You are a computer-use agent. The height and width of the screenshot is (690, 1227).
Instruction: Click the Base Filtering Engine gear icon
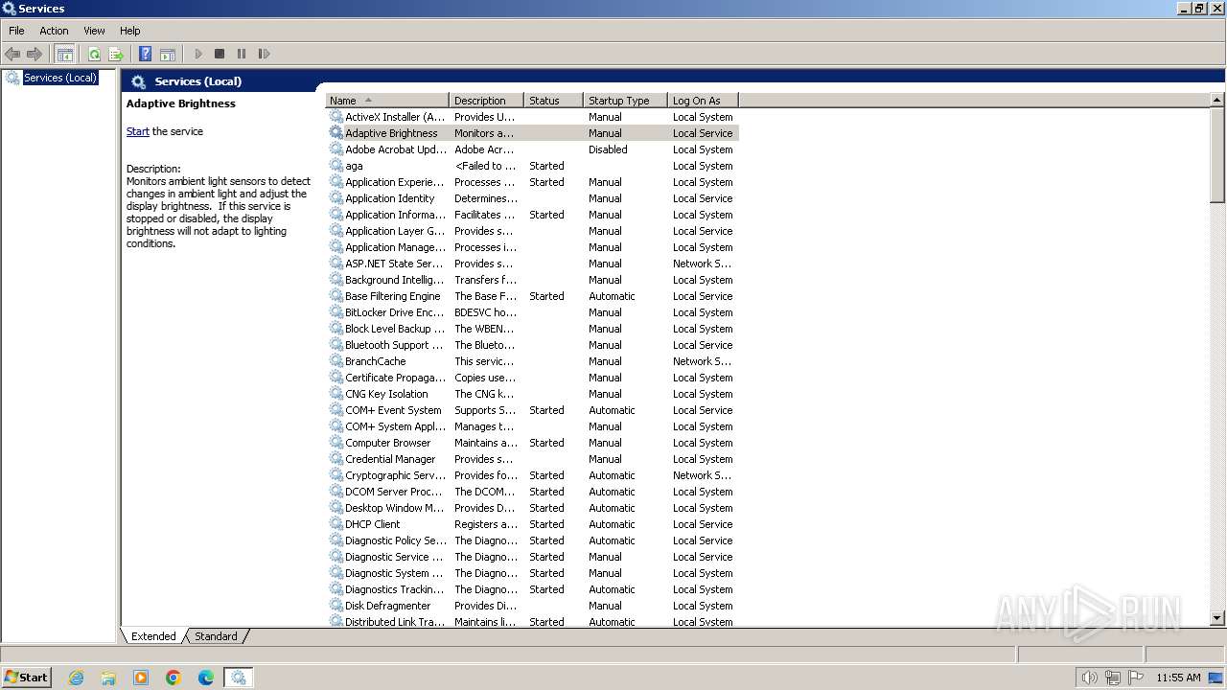click(336, 296)
